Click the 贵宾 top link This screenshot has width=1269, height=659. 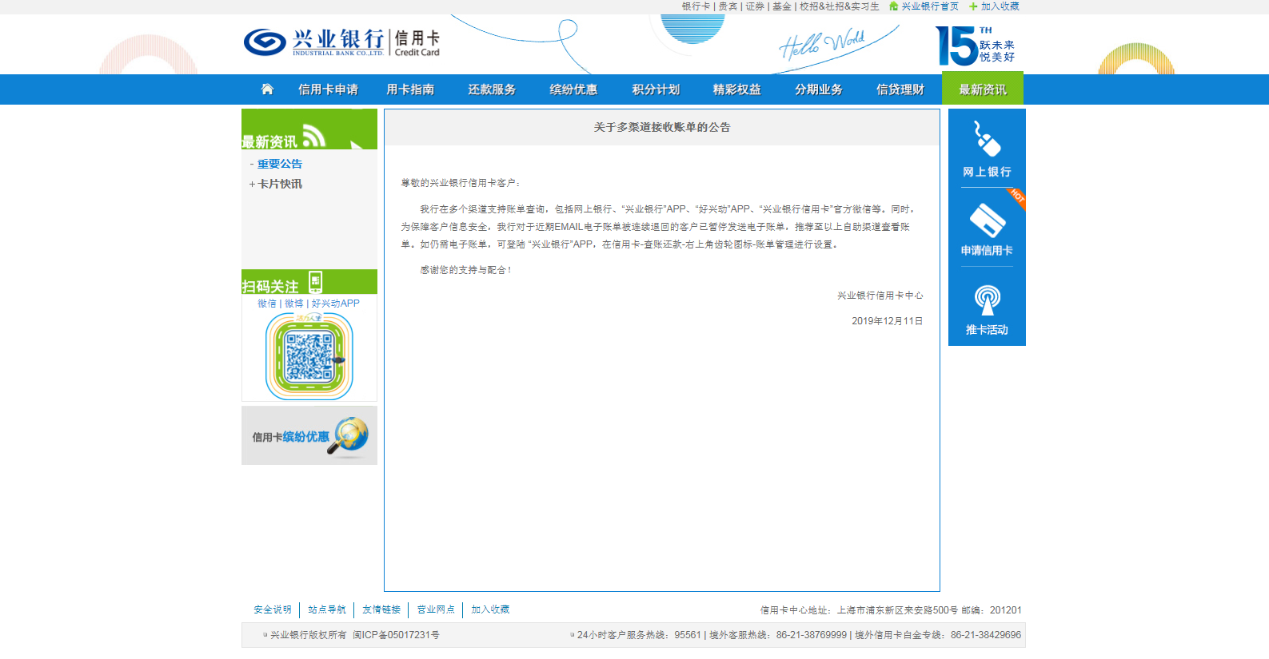click(x=728, y=6)
